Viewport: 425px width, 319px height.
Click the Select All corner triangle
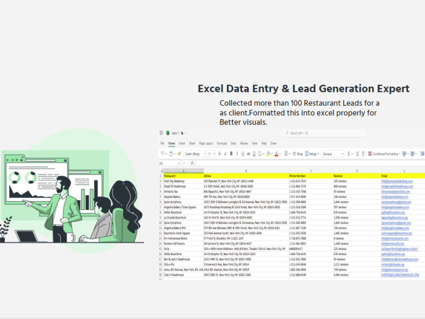(x=162, y=171)
